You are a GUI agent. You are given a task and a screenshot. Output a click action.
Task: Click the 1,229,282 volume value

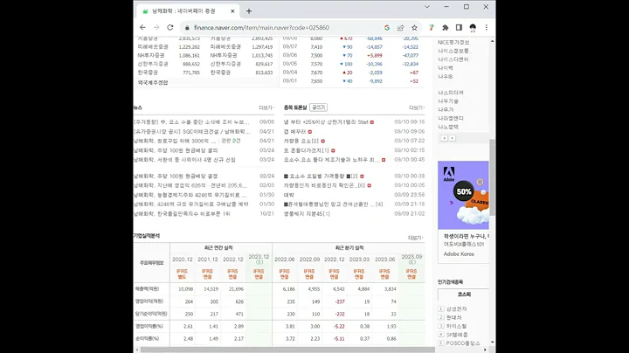click(190, 47)
